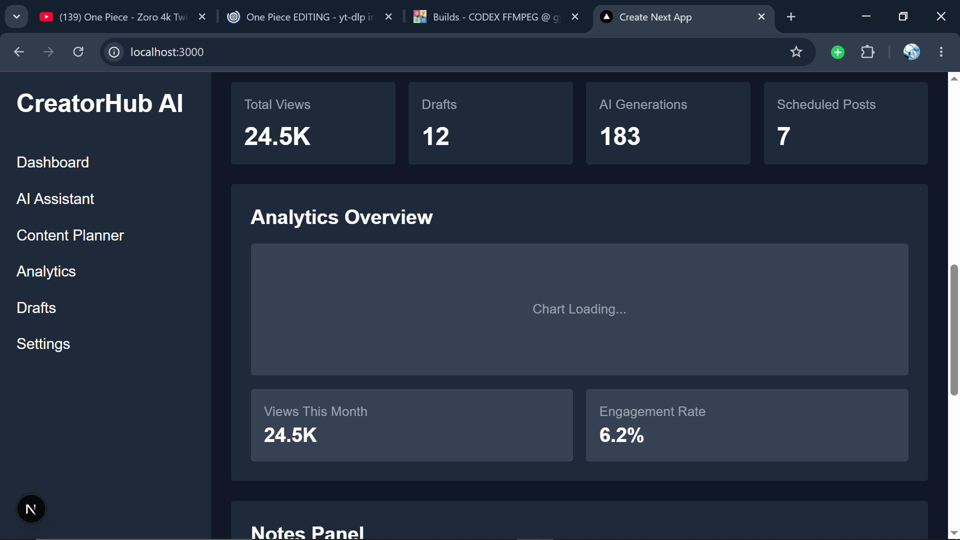Open the Next.js dev tools N badge
The height and width of the screenshot is (540, 960).
pyautogui.click(x=31, y=509)
